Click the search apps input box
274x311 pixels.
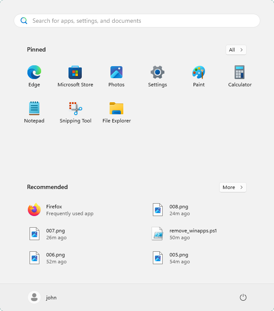(137, 21)
